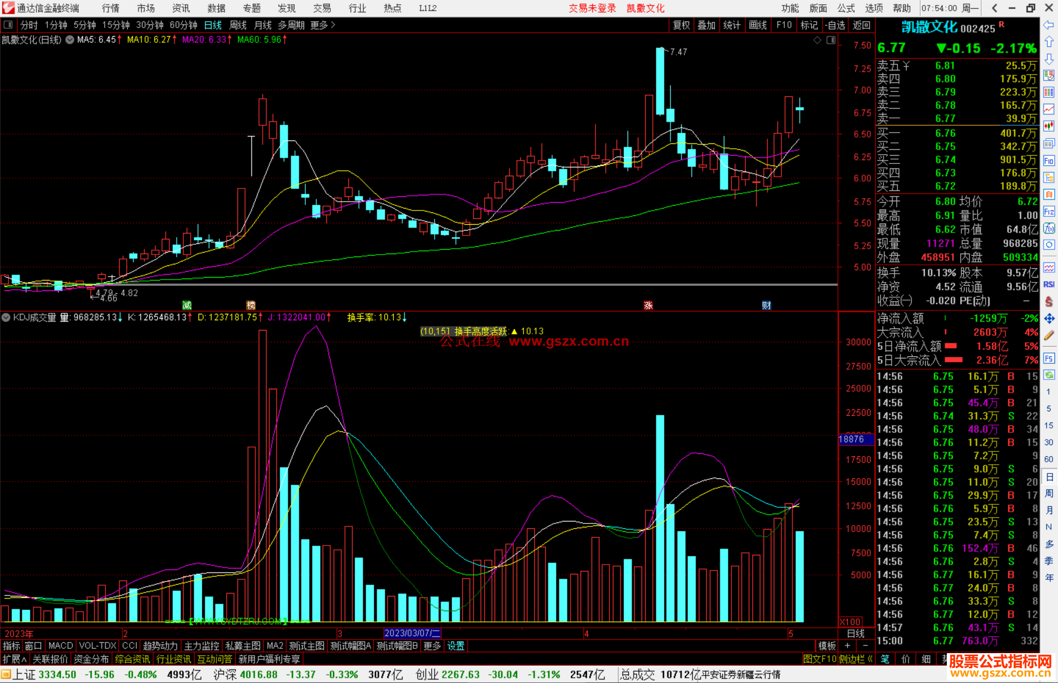Click the F10 icon in right sidebar

coord(1049,161)
